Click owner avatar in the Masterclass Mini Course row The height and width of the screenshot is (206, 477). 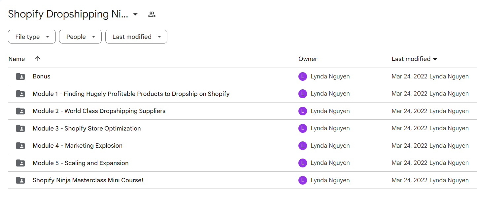303,180
